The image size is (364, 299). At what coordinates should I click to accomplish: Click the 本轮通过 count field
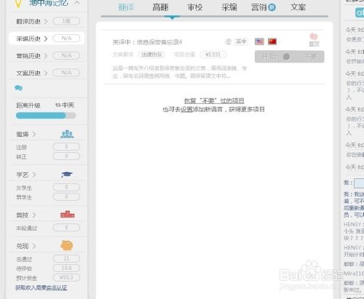click(66, 228)
